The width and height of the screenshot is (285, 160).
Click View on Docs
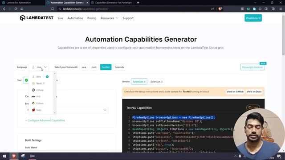tap(254, 92)
